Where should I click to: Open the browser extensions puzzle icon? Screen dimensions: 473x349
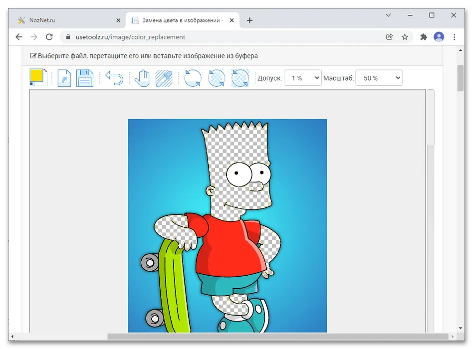pyautogui.click(x=424, y=37)
